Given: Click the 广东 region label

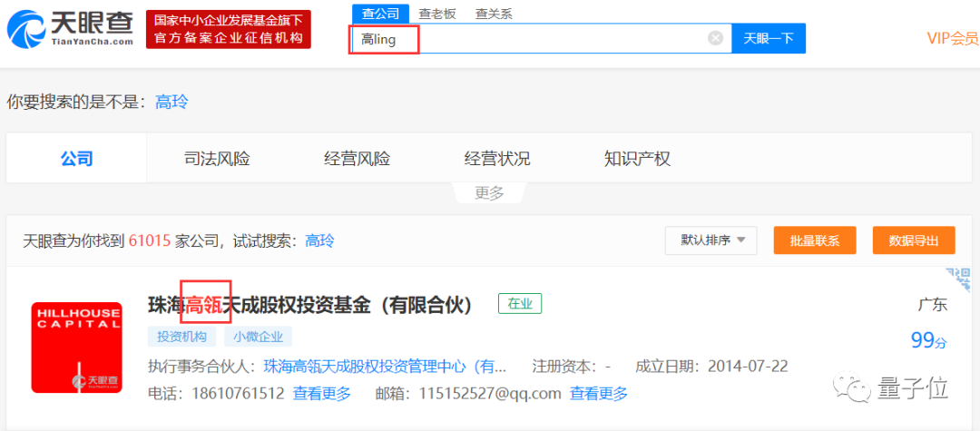Looking at the screenshot, I should [933, 305].
